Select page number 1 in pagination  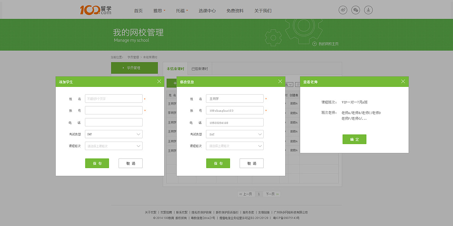click(x=259, y=194)
